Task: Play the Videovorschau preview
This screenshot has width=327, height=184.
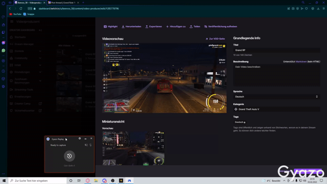Action: [164, 78]
